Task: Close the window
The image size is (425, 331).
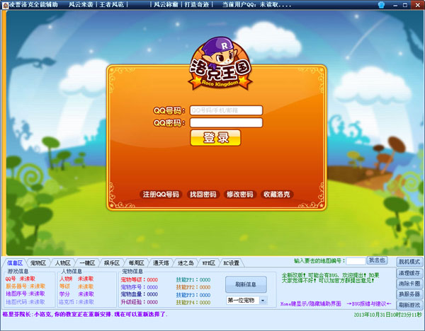Action: click(x=418, y=5)
